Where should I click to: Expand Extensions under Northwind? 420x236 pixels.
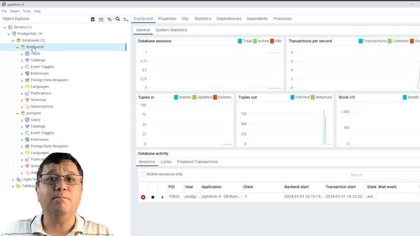[x=22, y=73]
